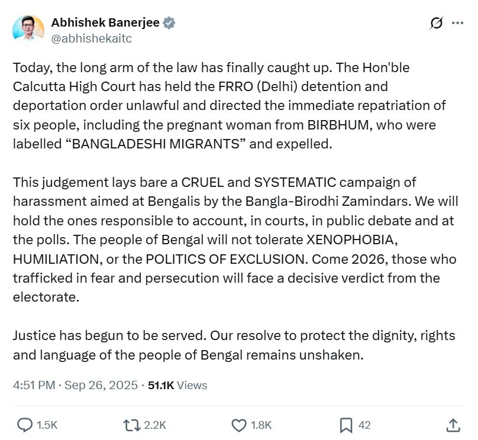Click the blue verified badge
478x440 pixels.
coord(169,23)
